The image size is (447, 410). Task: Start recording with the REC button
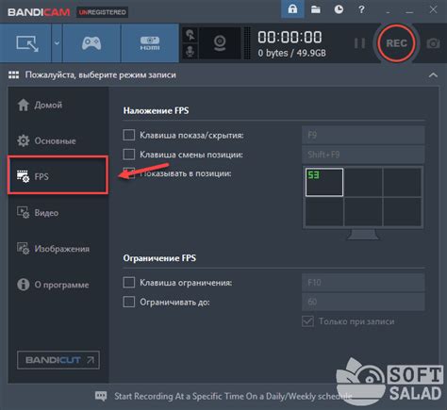(396, 43)
